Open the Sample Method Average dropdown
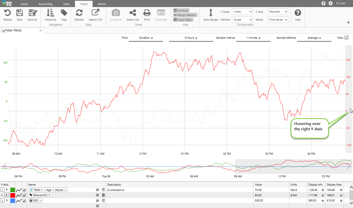The height and width of the screenshot is (208, 353). [x=314, y=38]
